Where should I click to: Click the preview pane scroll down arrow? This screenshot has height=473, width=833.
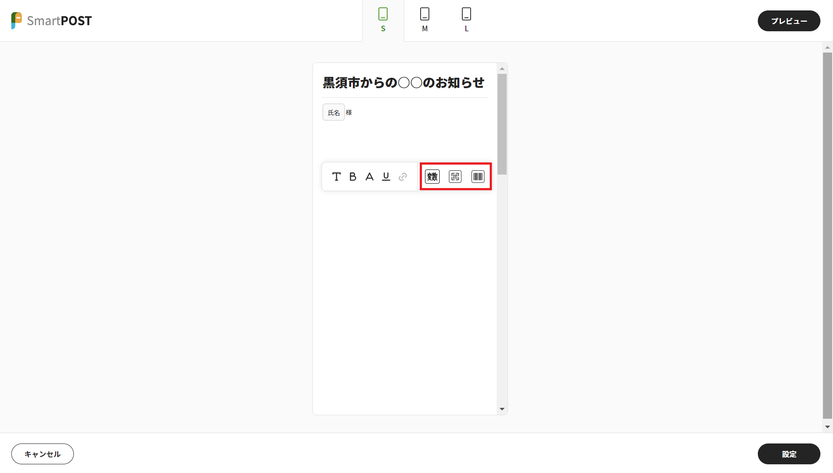[x=502, y=409]
